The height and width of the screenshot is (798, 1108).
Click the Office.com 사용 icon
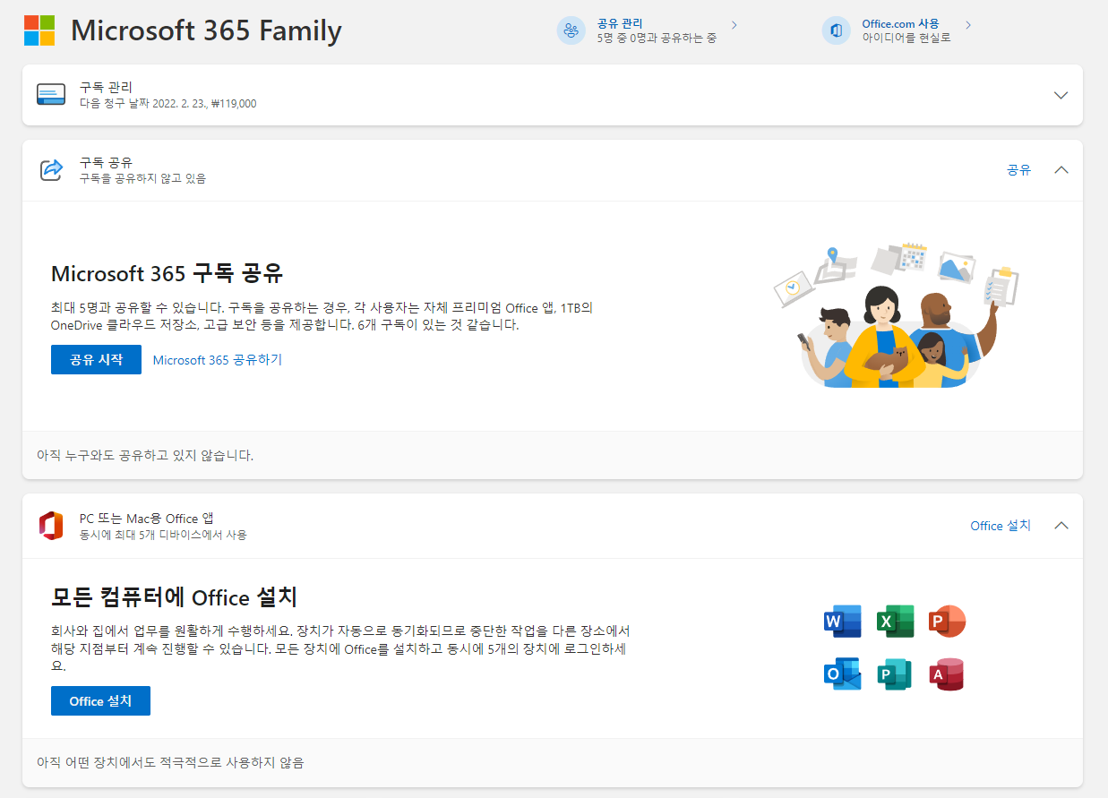[836, 30]
